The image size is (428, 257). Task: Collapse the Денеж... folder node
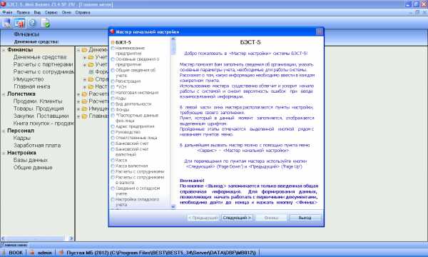[x=78, y=50]
